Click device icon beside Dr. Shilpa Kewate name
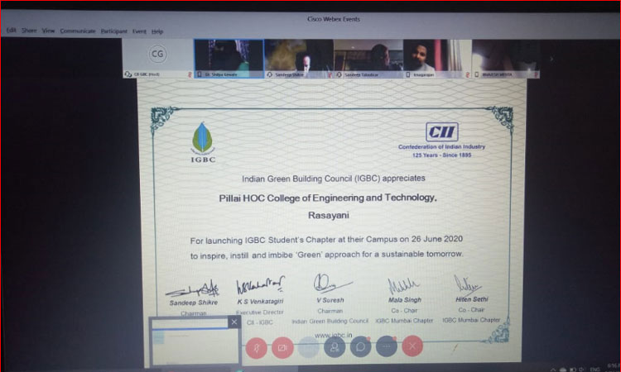Image resolution: width=621 pixels, height=372 pixels. coord(200,74)
